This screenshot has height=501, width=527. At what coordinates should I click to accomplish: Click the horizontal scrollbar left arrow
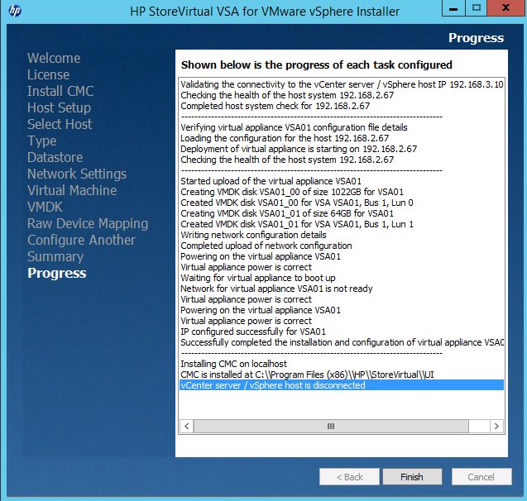(187, 426)
